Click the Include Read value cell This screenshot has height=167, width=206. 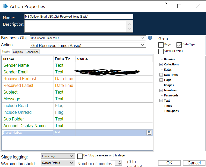click(x=114, y=106)
